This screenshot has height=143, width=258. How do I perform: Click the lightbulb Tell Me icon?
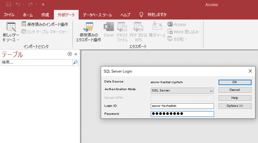[x=141, y=15]
